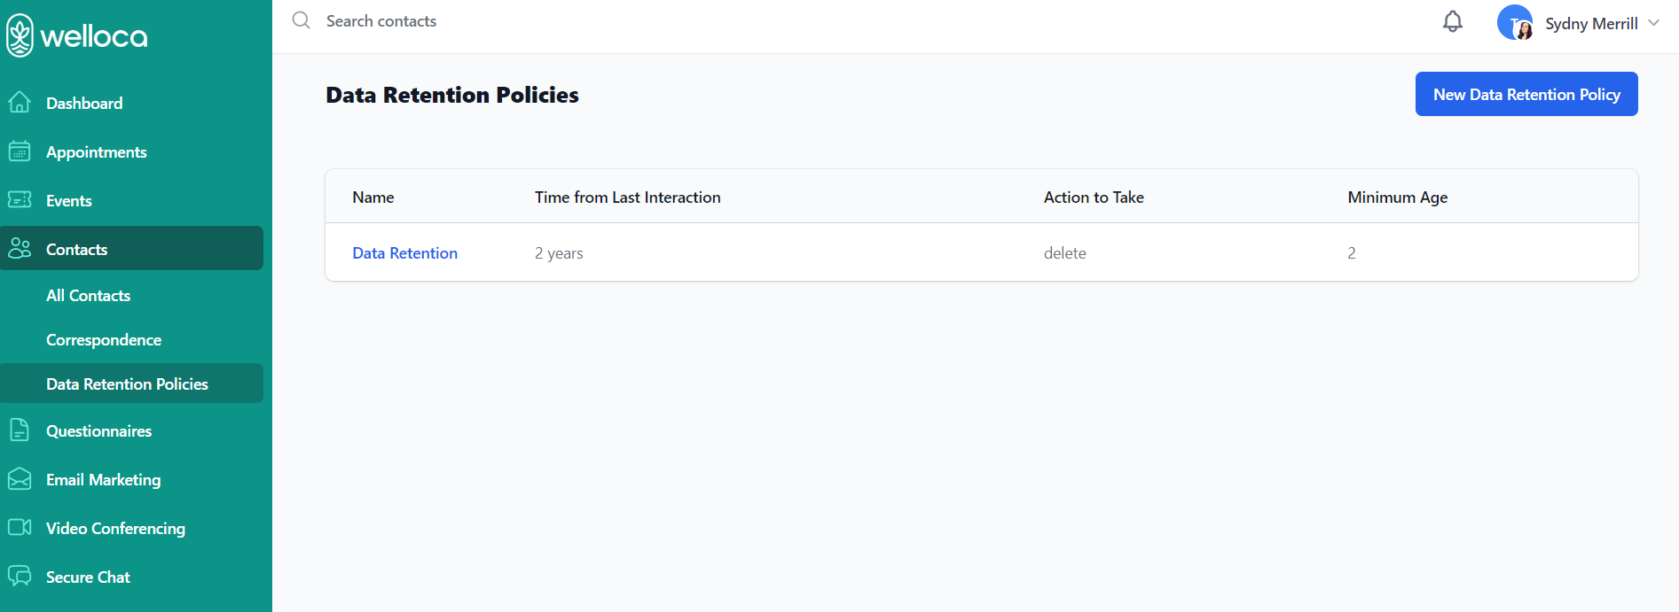Click the Time from Last Interaction header

pos(627,198)
